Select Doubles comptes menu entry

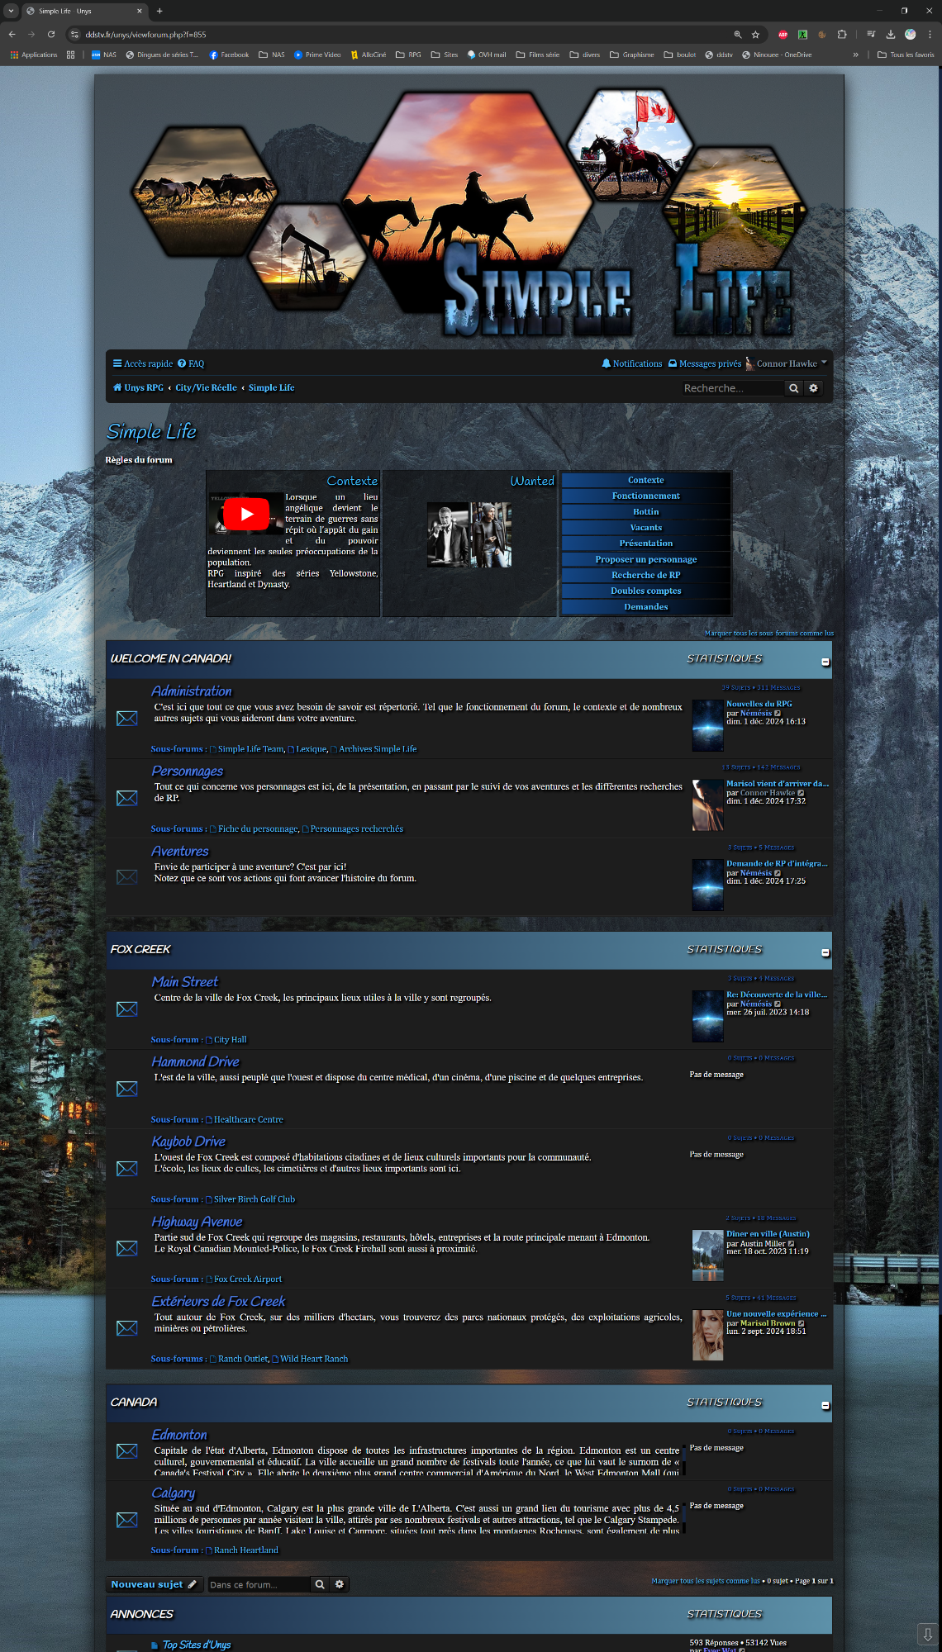(645, 591)
